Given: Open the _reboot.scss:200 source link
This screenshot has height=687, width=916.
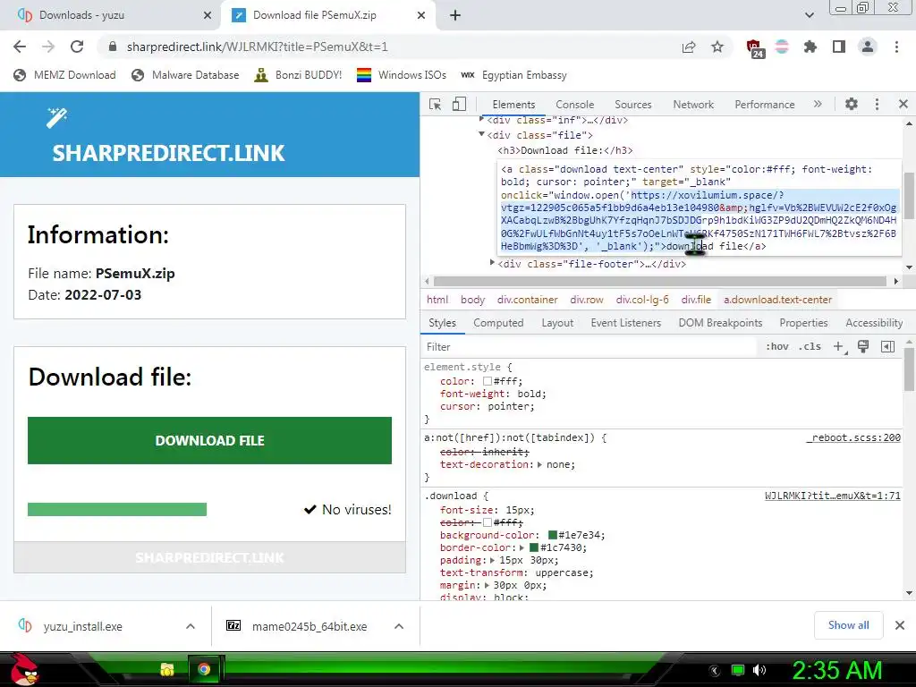Looking at the screenshot, I should click(x=853, y=437).
